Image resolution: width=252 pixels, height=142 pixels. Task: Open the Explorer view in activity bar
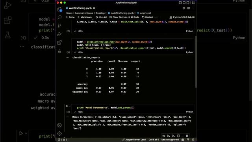(59, 9)
